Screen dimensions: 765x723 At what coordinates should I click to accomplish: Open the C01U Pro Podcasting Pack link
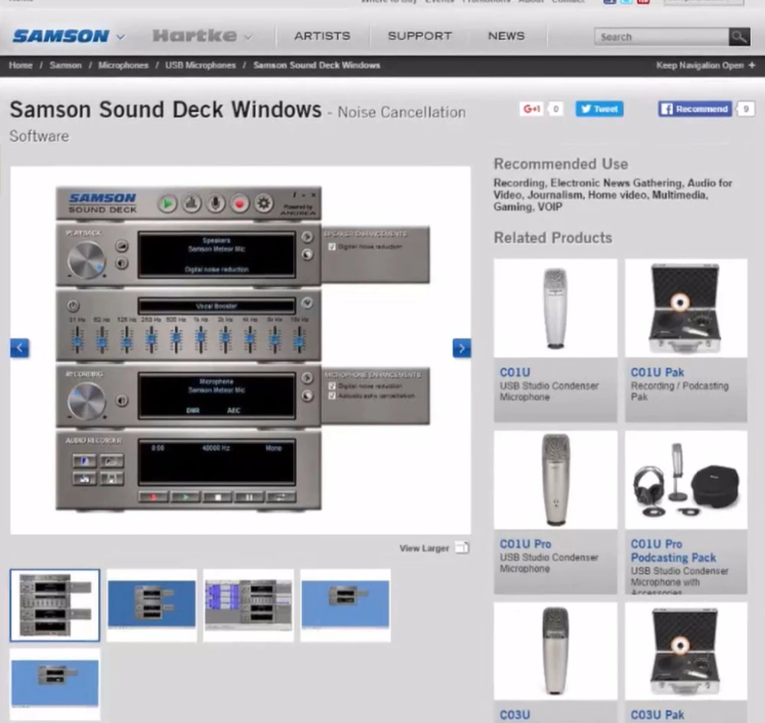(x=673, y=551)
